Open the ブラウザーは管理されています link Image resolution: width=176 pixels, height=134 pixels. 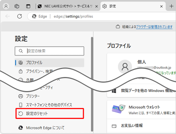154,27
